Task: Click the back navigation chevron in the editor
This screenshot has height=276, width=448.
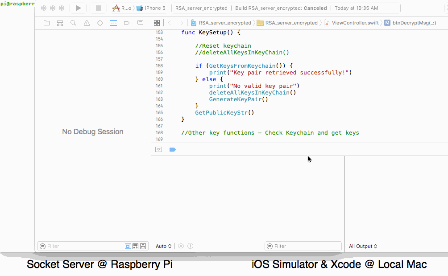Action: point(170,23)
